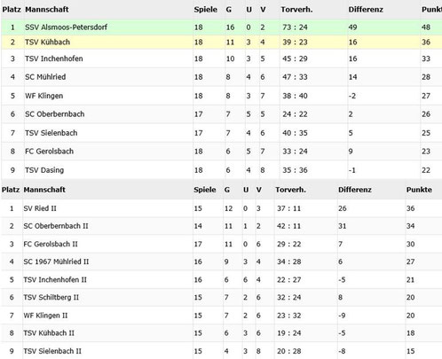The height and width of the screenshot is (359, 442).
Task: Select TSV Dasing team name
Action: click(44, 170)
